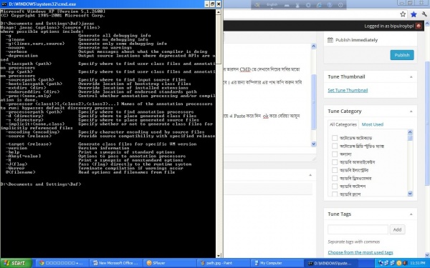The width and height of the screenshot is (430, 268).
Task: Click the blue help icon in the floating language bar
Action: point(330,5)
